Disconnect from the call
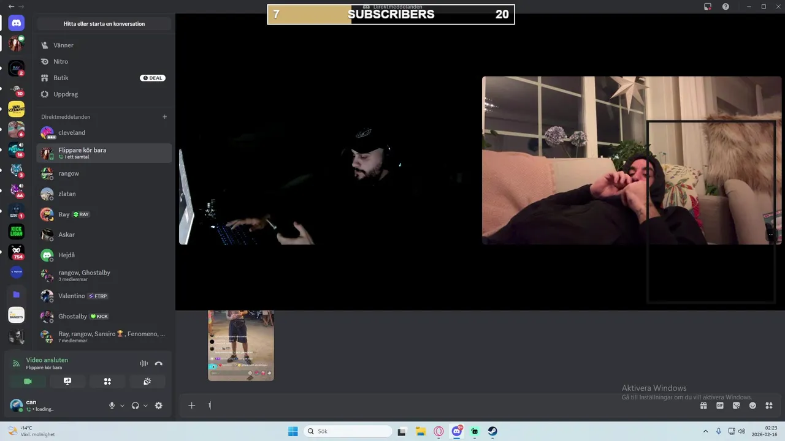The image size is (785, 441). [x=159, y=363]
